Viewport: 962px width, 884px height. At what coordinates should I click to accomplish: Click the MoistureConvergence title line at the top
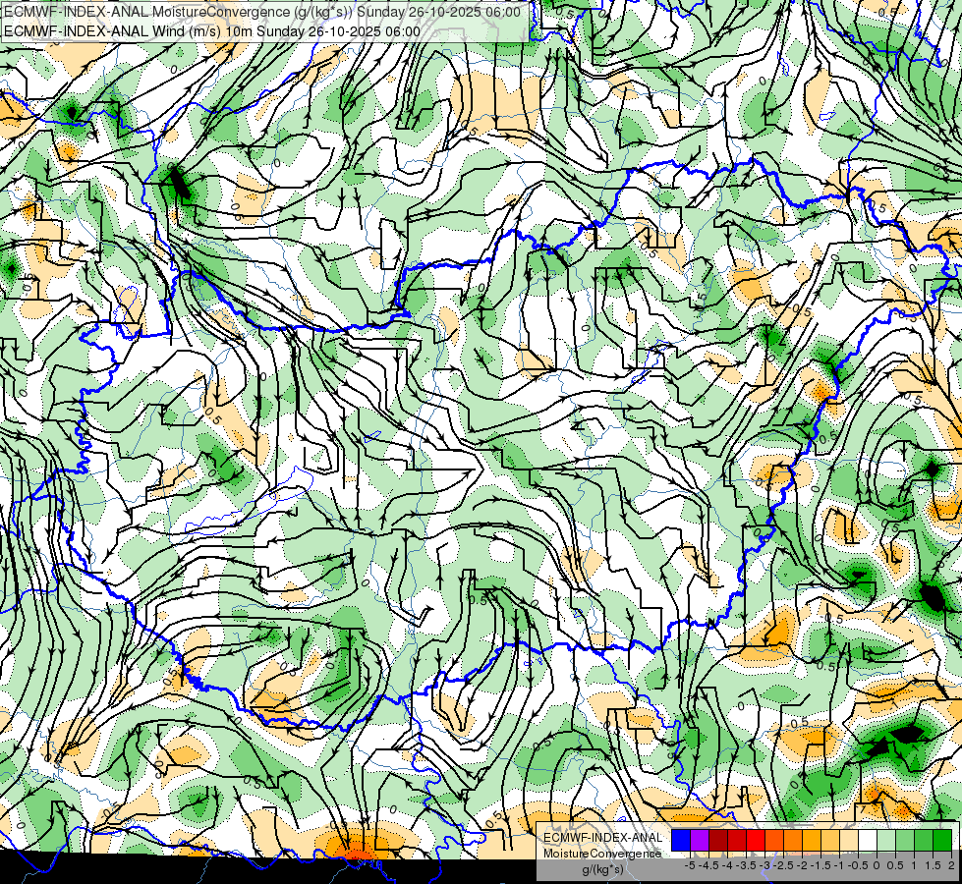tap(262, 12)
